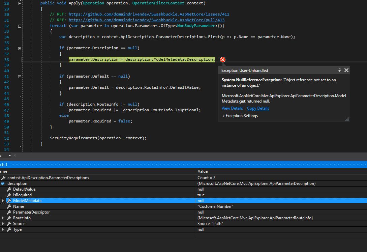
Task: Open View Details in exception popup
Action: 232,108
